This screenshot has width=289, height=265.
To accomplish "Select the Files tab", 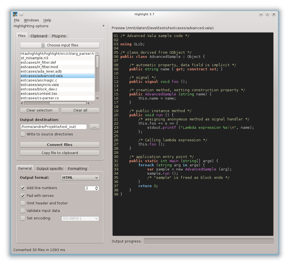I will coord(22,36).
